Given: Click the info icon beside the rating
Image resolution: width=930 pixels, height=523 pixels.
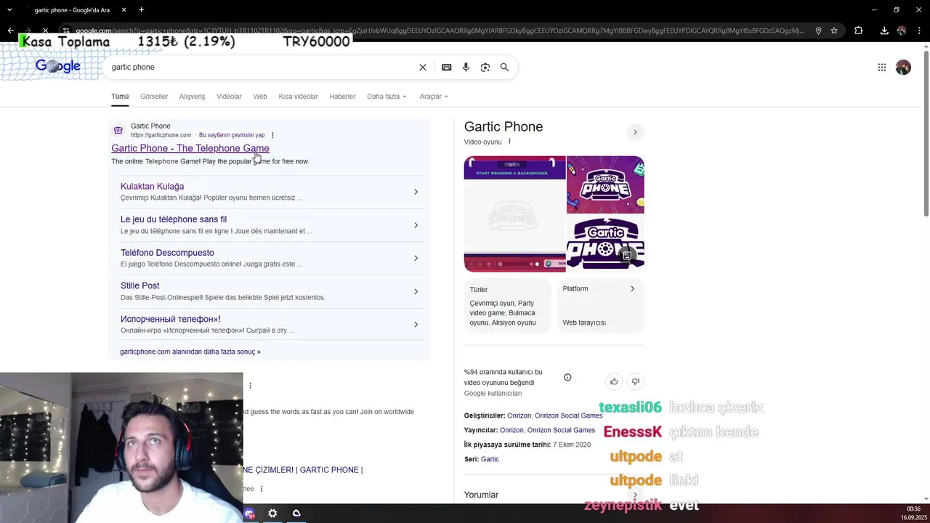Looking at the screenshot, I should pyautogui.click(x=567, y=377).
